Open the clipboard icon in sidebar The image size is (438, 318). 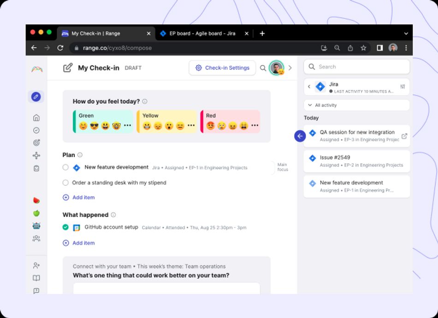(36, 168)
